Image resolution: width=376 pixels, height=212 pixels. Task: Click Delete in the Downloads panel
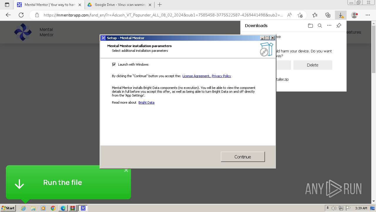pos(313,65)
